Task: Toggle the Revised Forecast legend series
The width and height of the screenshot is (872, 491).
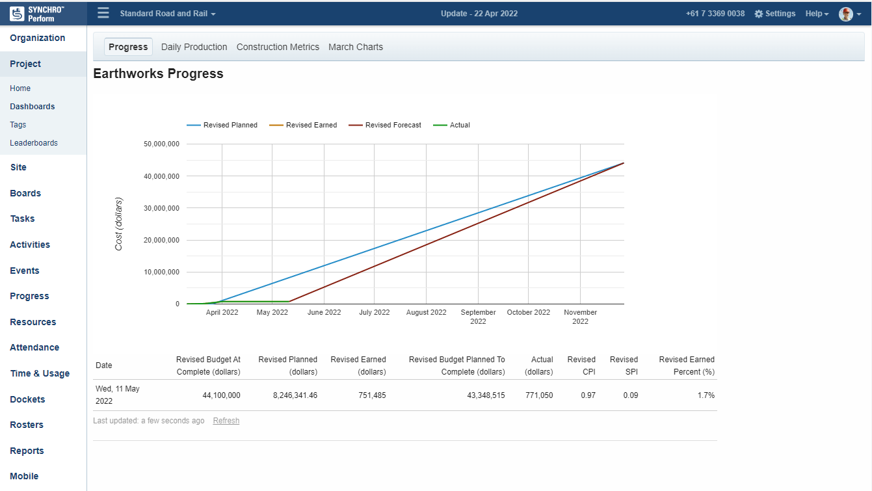Action: point(385,125)
